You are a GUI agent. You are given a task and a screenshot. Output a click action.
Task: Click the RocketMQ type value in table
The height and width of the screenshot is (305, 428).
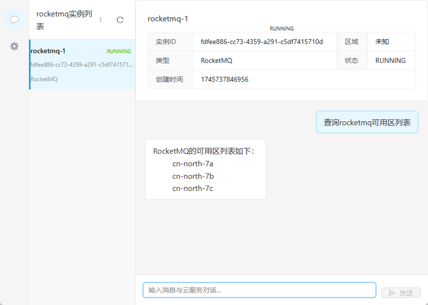[x=216, y=60]
